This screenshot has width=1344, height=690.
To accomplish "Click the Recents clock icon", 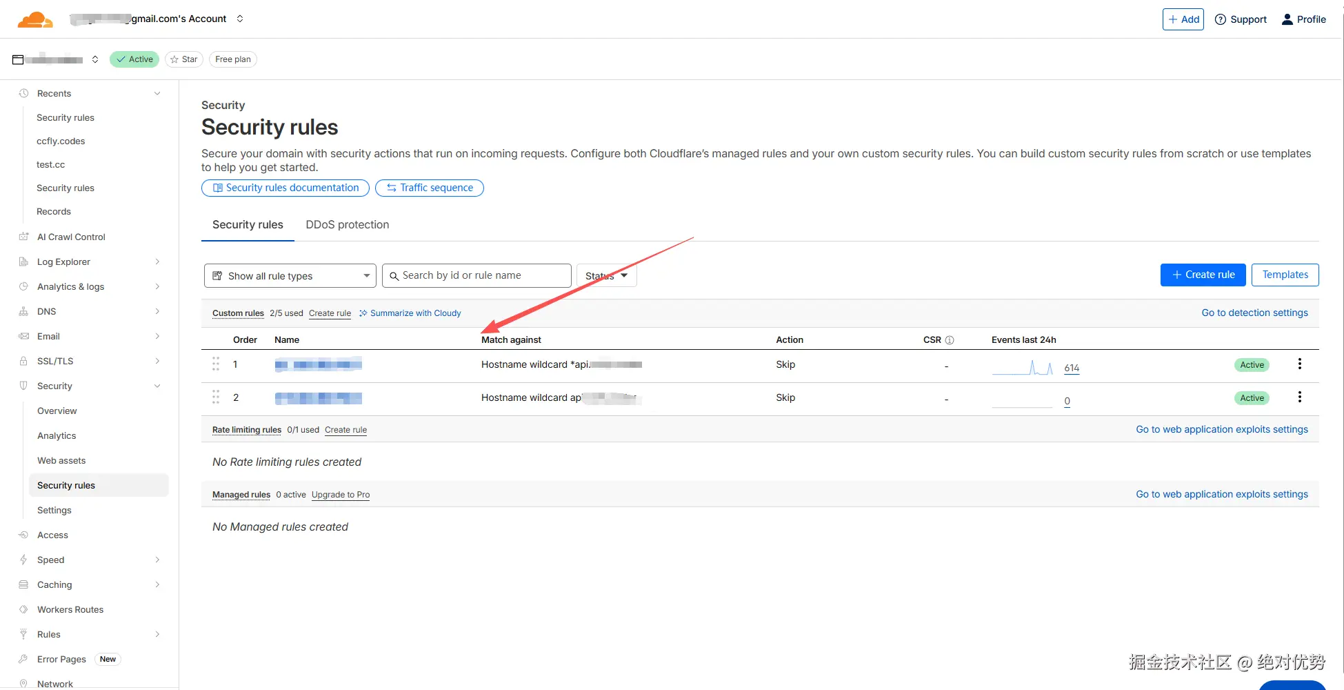I will pyautogui.click(x=23, y=93).
